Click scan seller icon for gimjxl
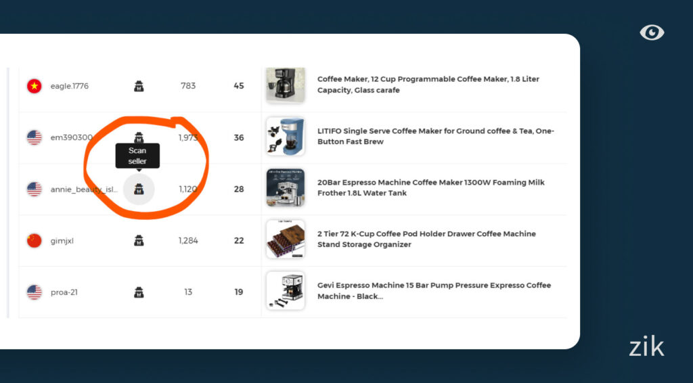 coord(139,240)
